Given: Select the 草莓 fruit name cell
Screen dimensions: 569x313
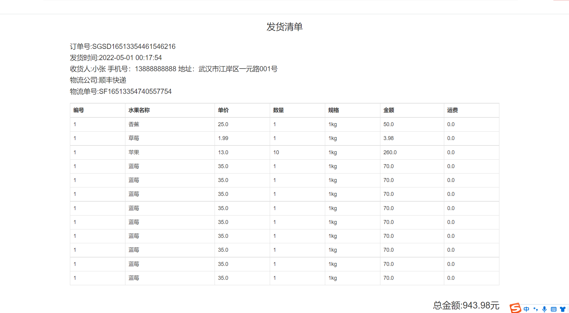Looking at the screenshot, I should (x=170, y=138).
